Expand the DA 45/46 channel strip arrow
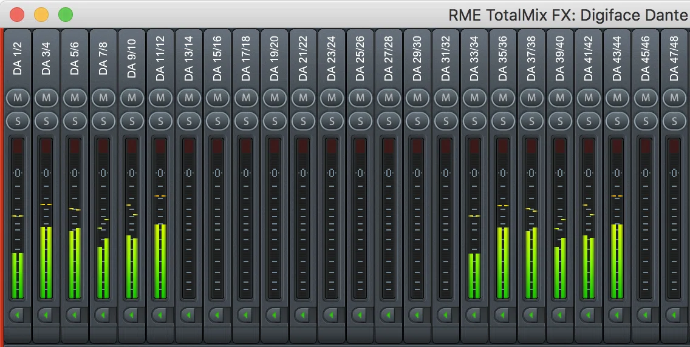The width and height of the screenshot is (690, 347). tap(646, 315)
